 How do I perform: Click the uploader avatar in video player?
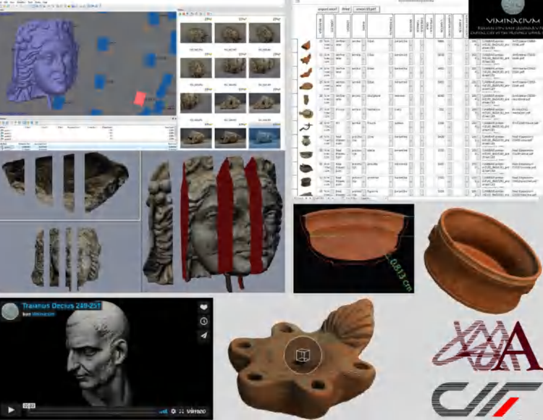[9, 310]
